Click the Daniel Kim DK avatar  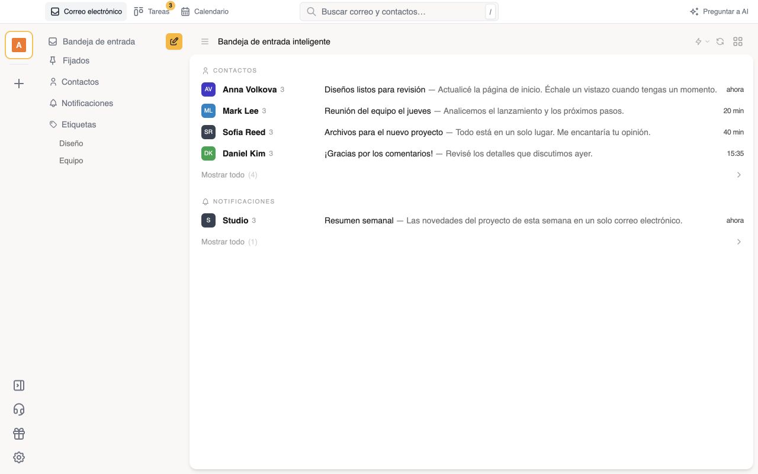tap(208, 153)
